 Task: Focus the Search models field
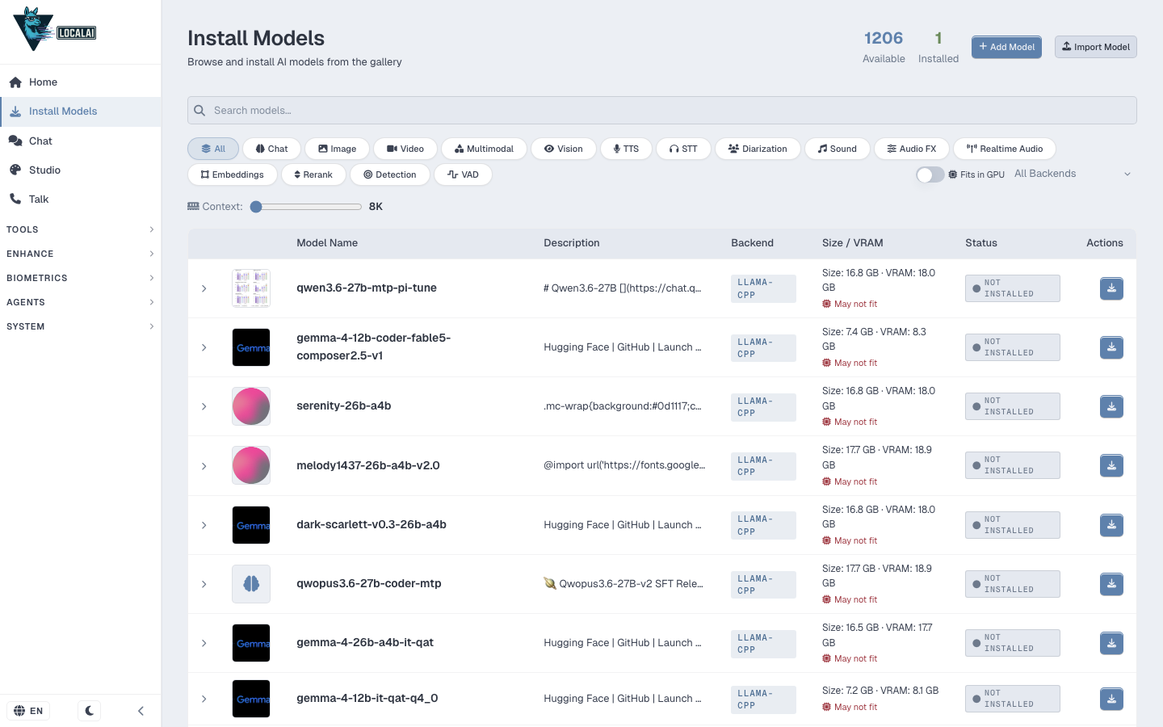(x=661, y=111)
